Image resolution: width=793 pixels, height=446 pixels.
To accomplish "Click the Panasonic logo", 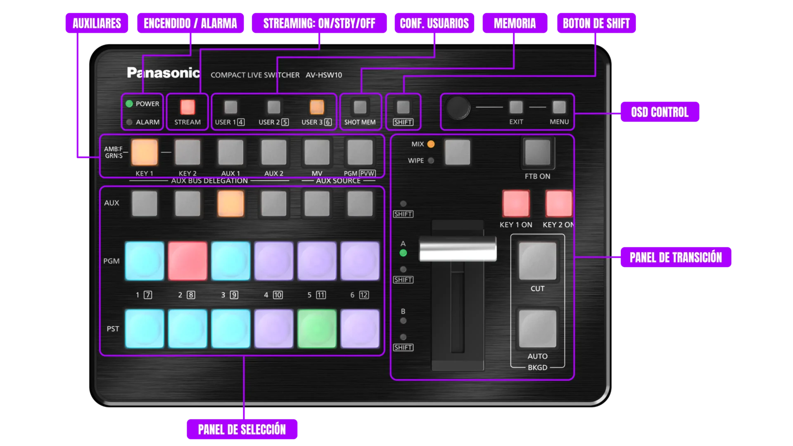I will pos(163,73).
